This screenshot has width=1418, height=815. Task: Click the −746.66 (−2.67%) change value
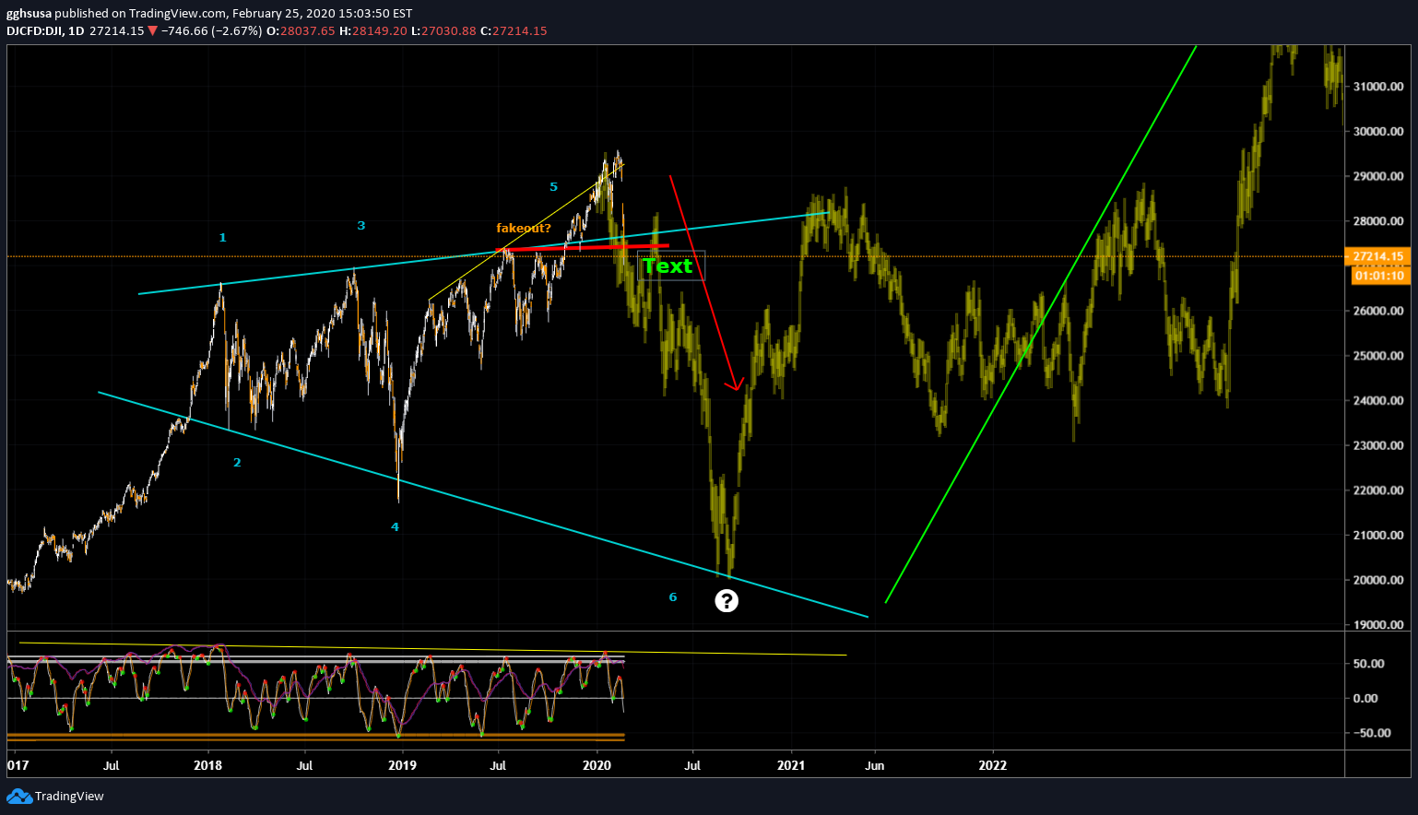pos(211,30)
